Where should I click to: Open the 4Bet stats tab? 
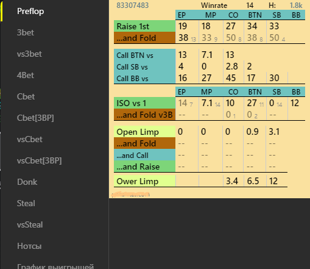coord(26,75)
